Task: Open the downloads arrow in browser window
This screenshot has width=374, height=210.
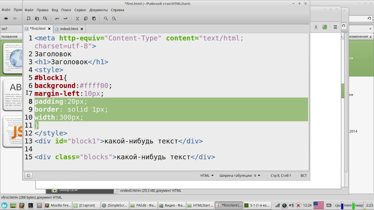Action: [x=316, y=27]
